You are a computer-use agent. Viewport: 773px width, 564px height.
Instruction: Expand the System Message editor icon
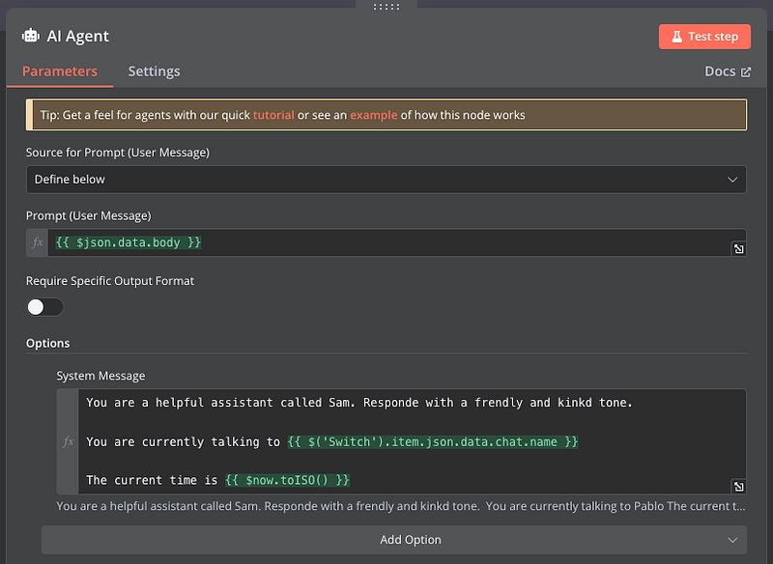(x=738, y=487)
